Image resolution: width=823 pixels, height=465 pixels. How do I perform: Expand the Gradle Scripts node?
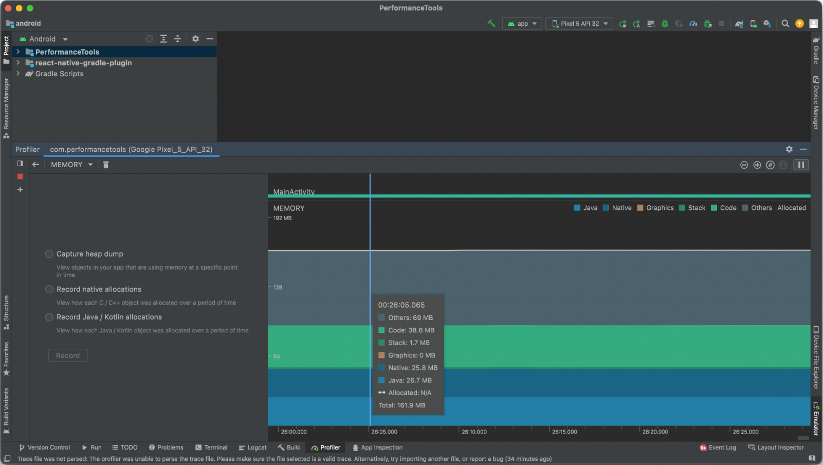point(18,74)
